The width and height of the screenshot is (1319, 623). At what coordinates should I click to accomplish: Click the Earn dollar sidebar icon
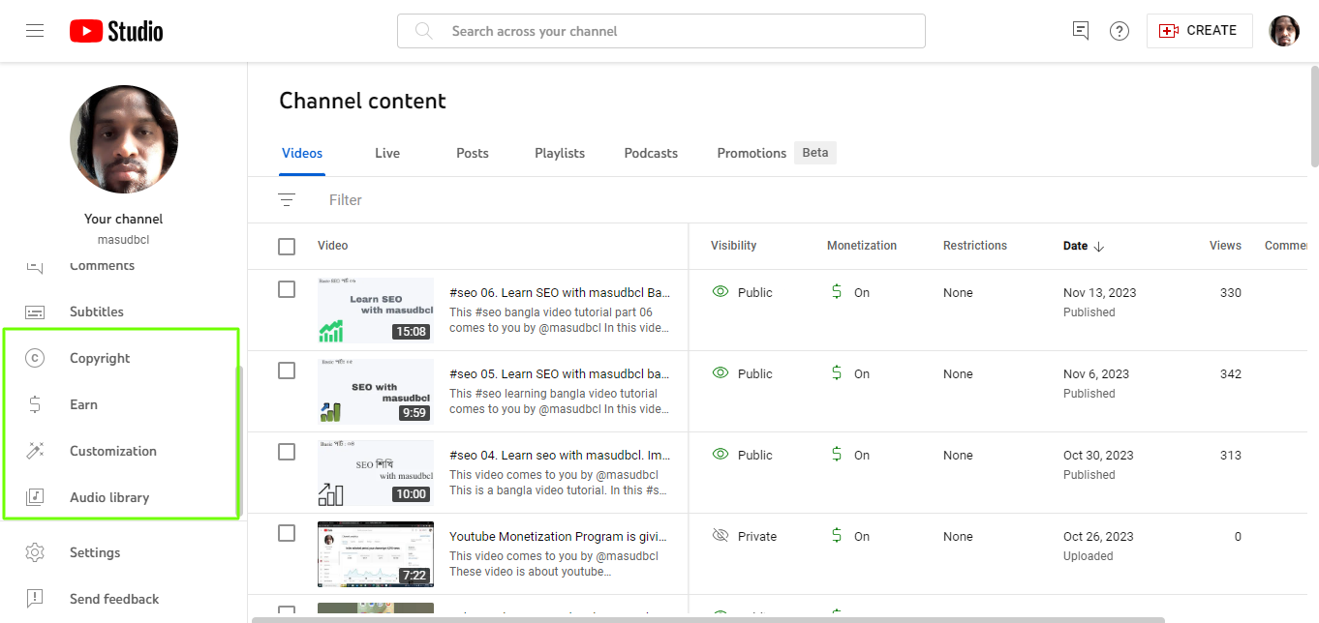pos(35,404)
